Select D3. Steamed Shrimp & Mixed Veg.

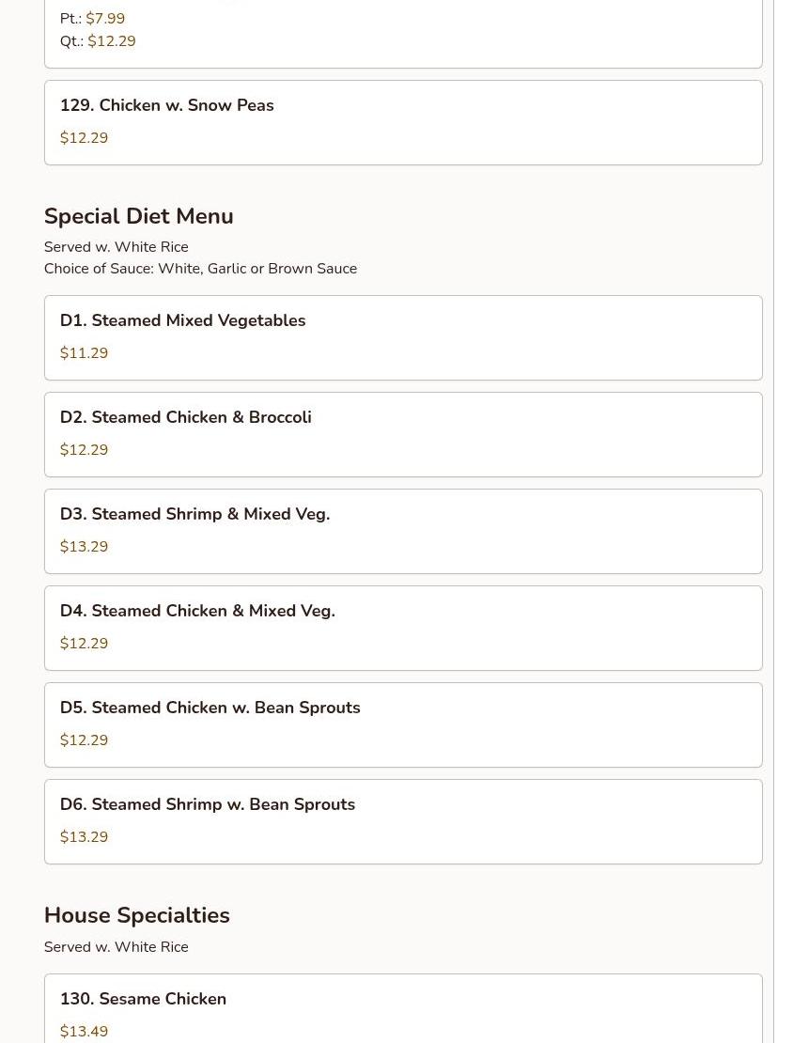pos(194,514)
